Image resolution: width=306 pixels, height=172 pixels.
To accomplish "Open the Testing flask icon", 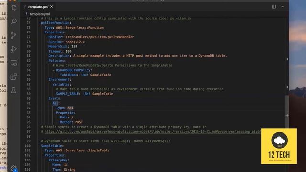I will [x=13, y=90].
